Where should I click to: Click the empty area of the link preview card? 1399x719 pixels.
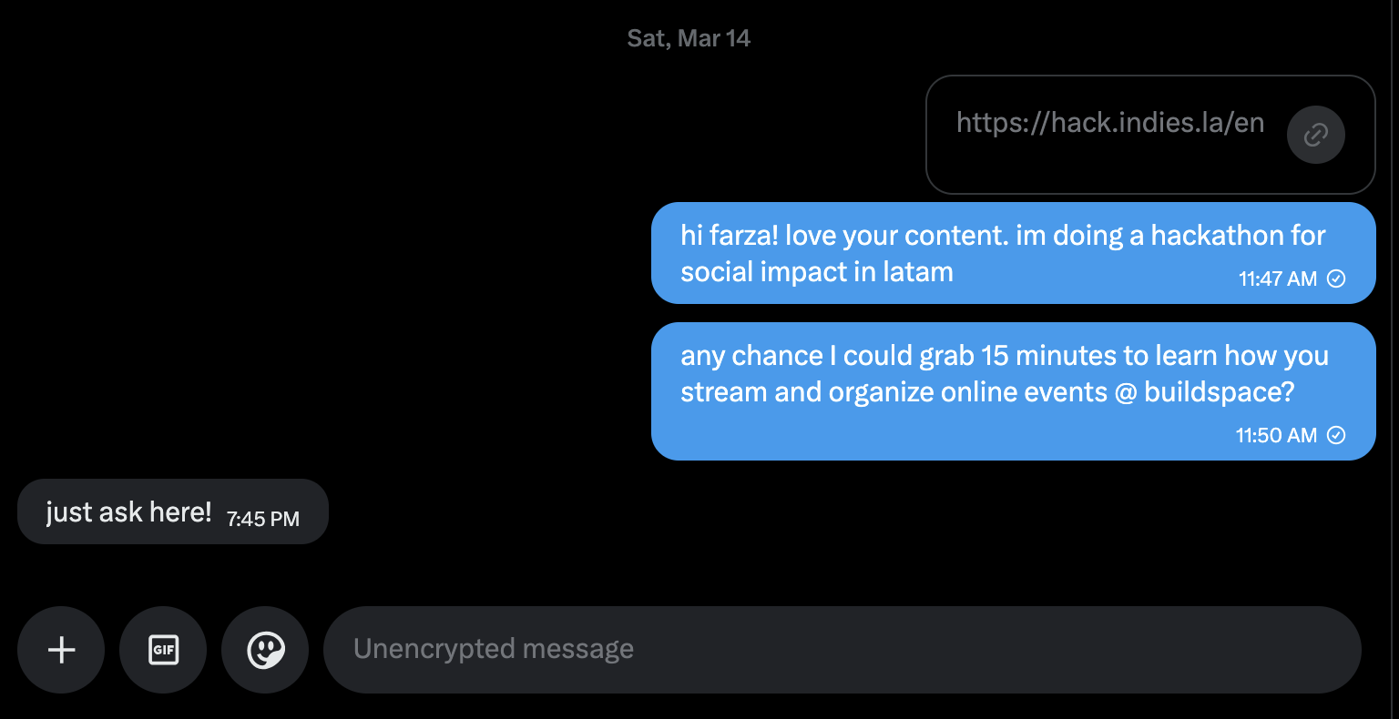coord(1093,168)
